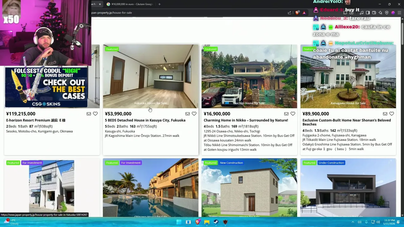Open a new browser tab

click(159, 4)
